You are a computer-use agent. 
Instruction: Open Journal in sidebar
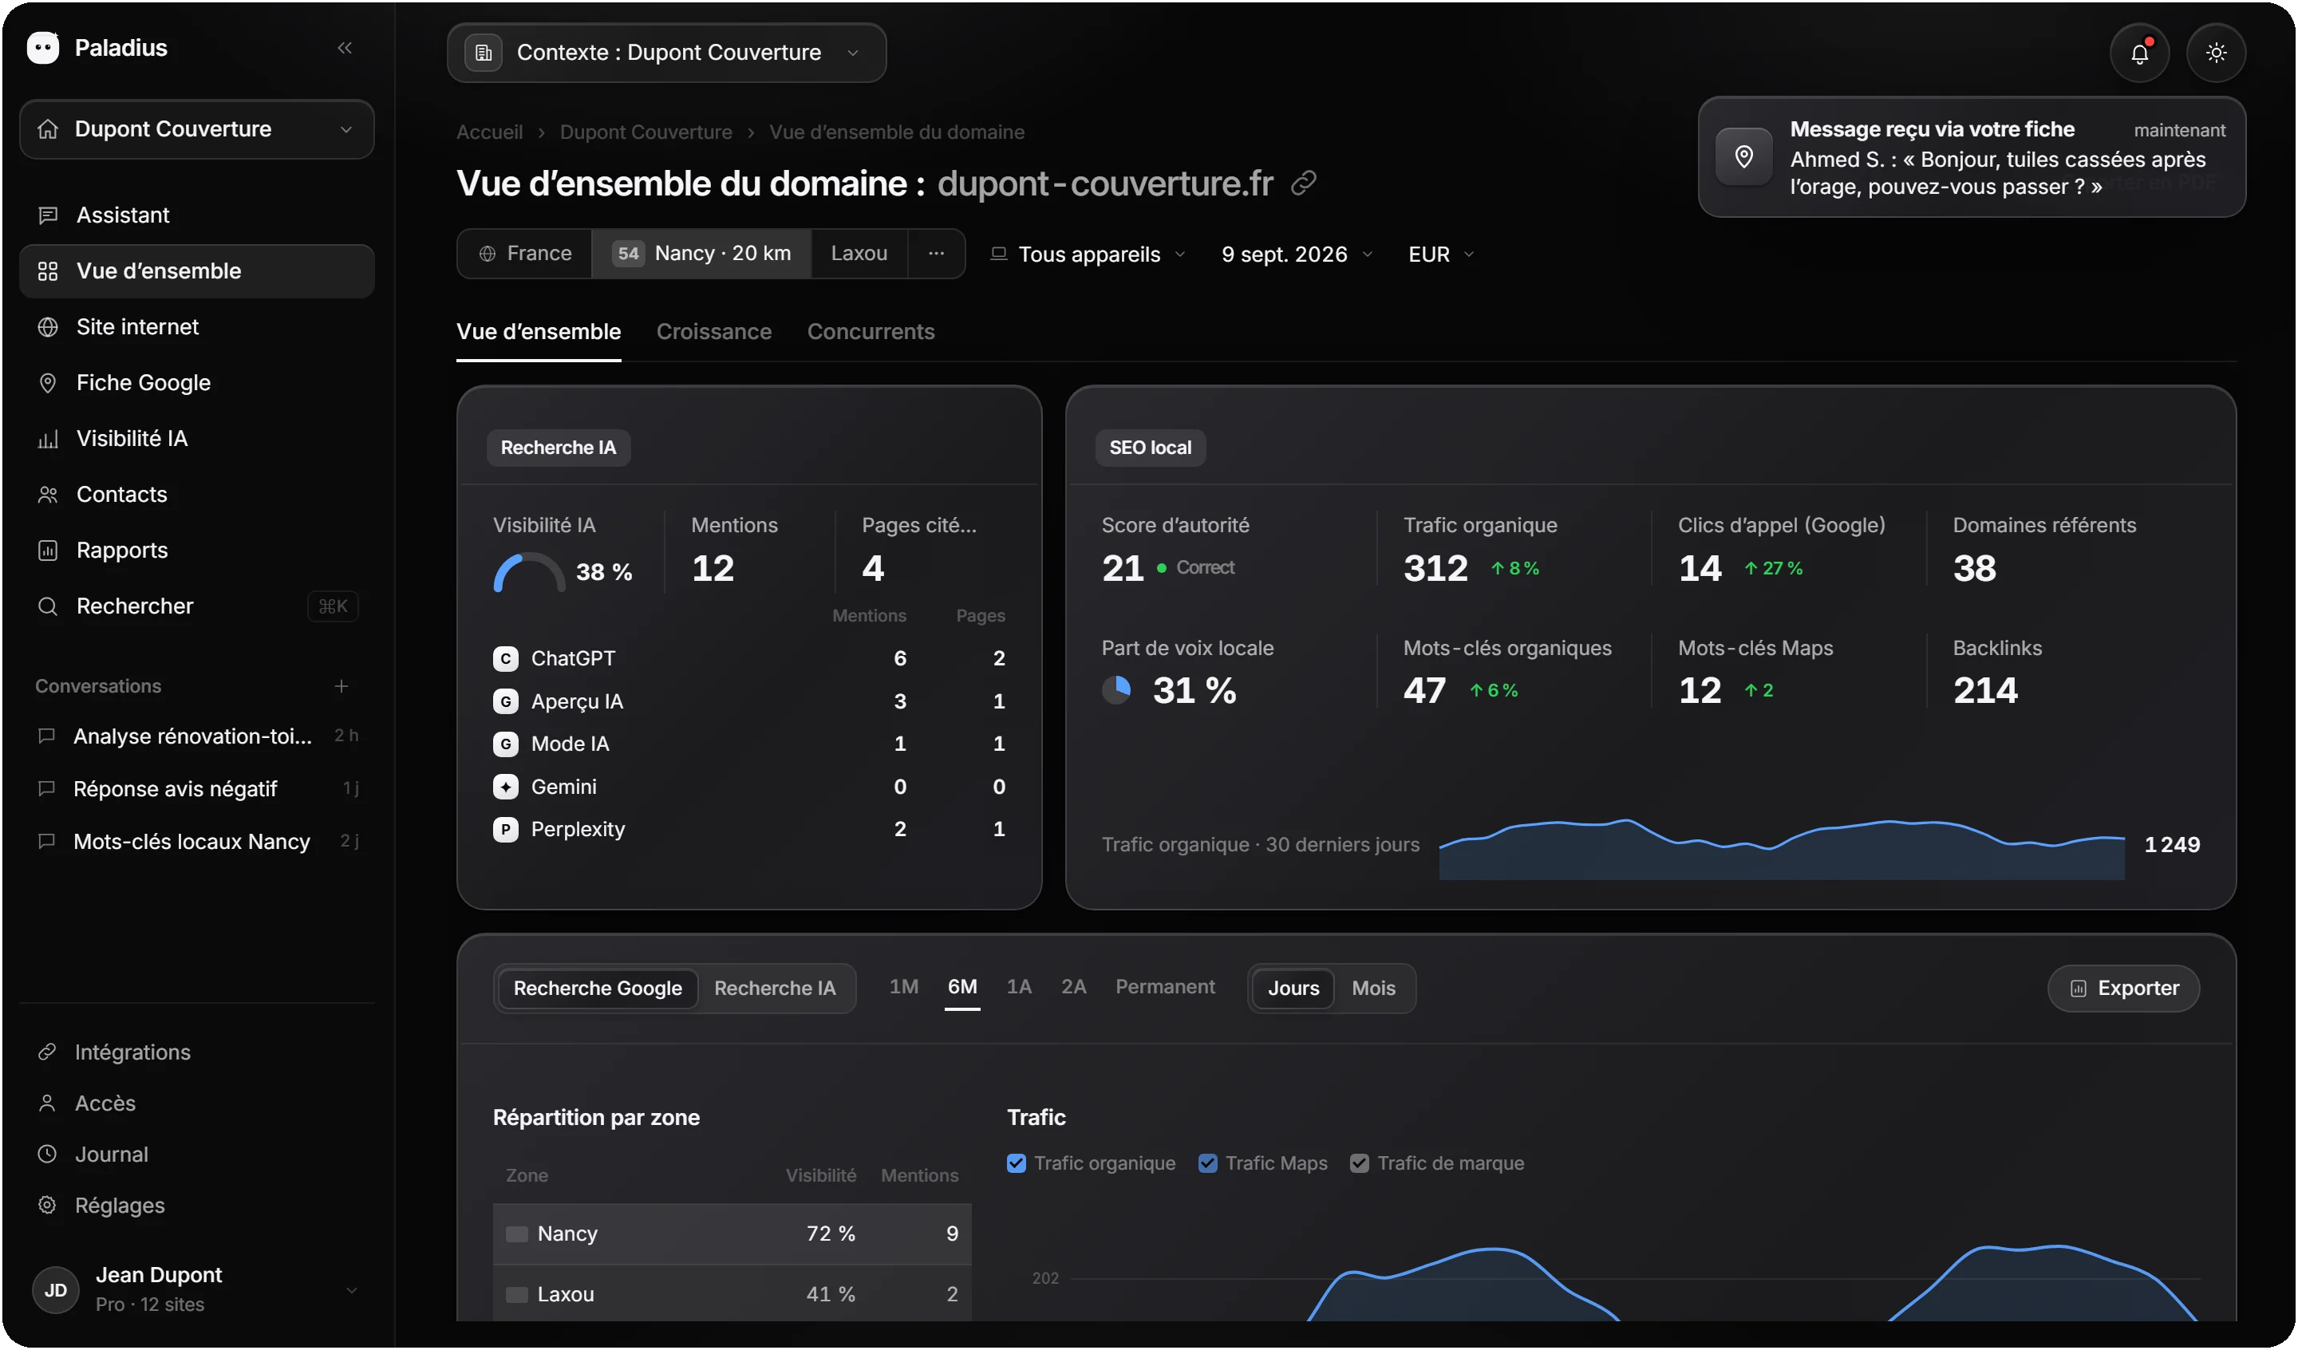pyautogui.click(x=197, y=1155)
